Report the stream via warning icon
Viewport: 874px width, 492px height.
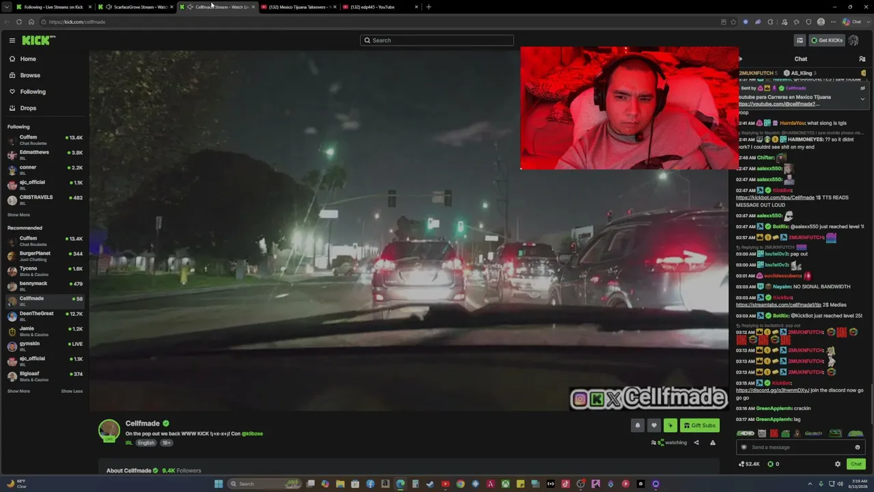coord(713,443)
